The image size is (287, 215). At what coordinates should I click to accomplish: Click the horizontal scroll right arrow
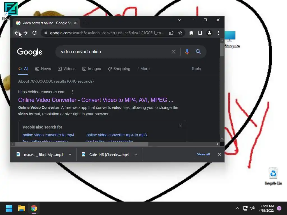217,144
